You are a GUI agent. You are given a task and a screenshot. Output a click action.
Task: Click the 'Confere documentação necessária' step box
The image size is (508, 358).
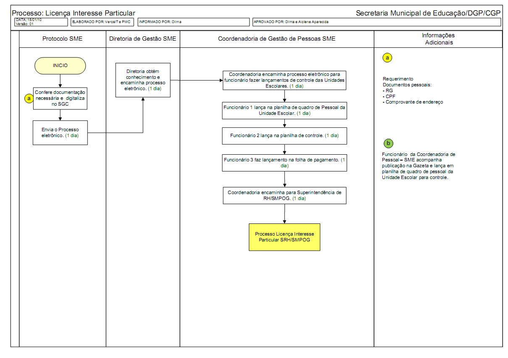[60, 98]
